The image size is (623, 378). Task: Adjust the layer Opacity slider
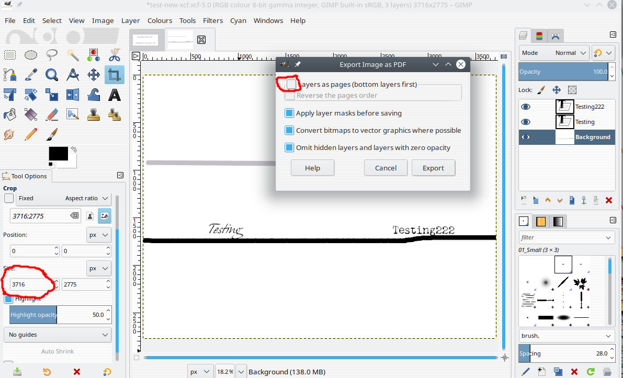[x=563, y=72]
